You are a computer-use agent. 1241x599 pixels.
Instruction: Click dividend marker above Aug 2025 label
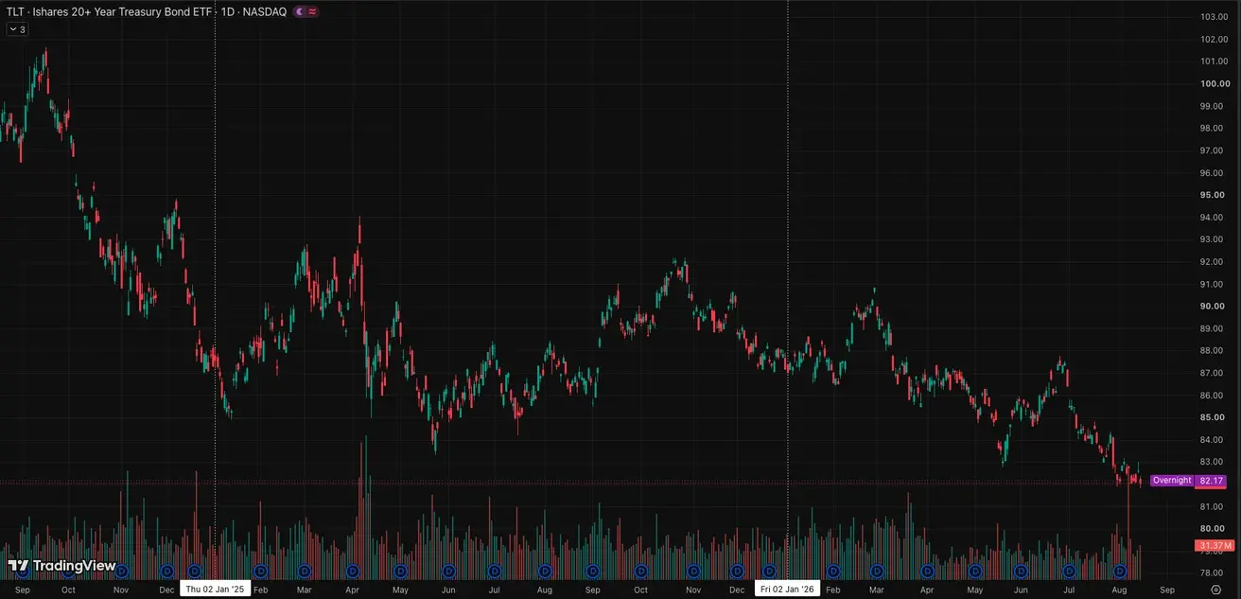click(545, 572)
